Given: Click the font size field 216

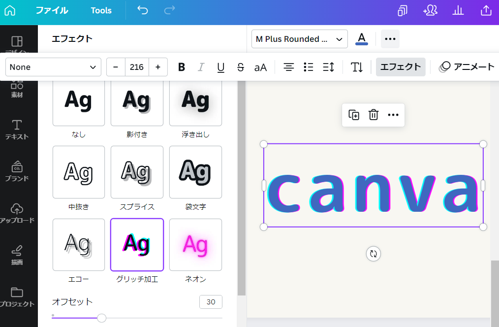Looking at the screenshot, I should (x=137, y=67).
